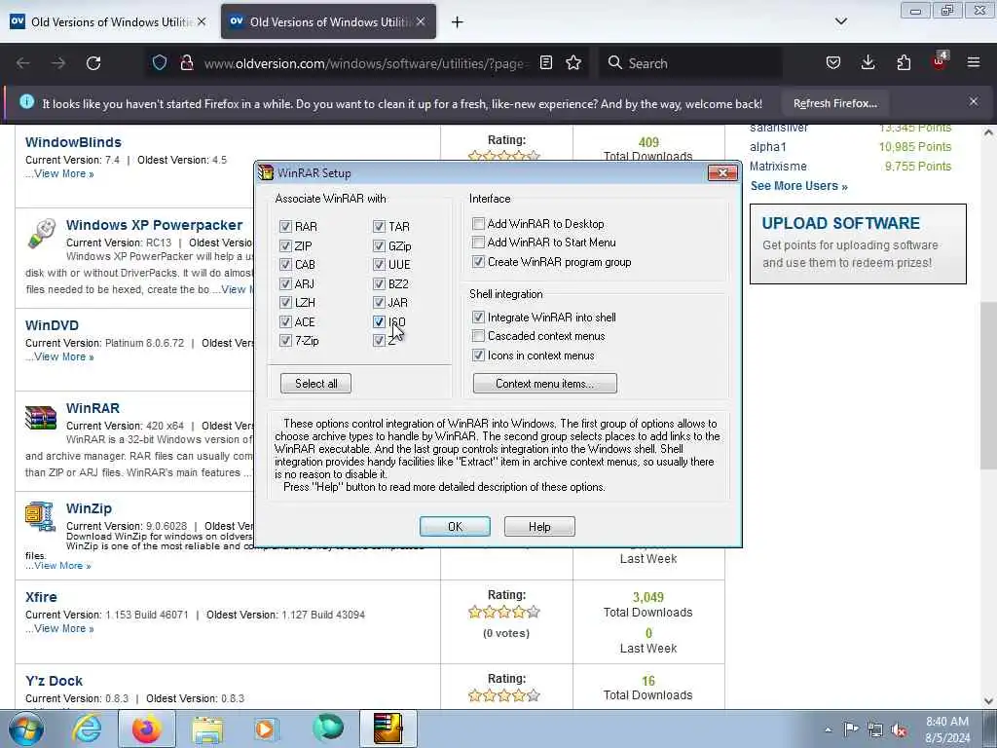Open the Xfire link
Screen dimensions: 997x748
tap(41, 597)
